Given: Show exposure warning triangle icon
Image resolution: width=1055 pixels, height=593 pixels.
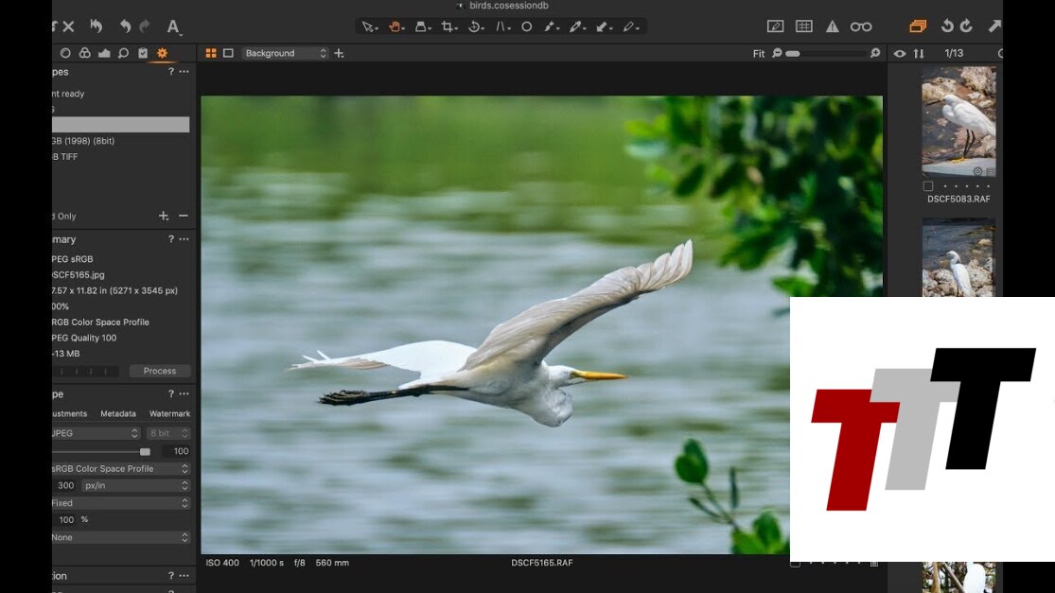Looking at the screenshot, I should click(832, 26).
